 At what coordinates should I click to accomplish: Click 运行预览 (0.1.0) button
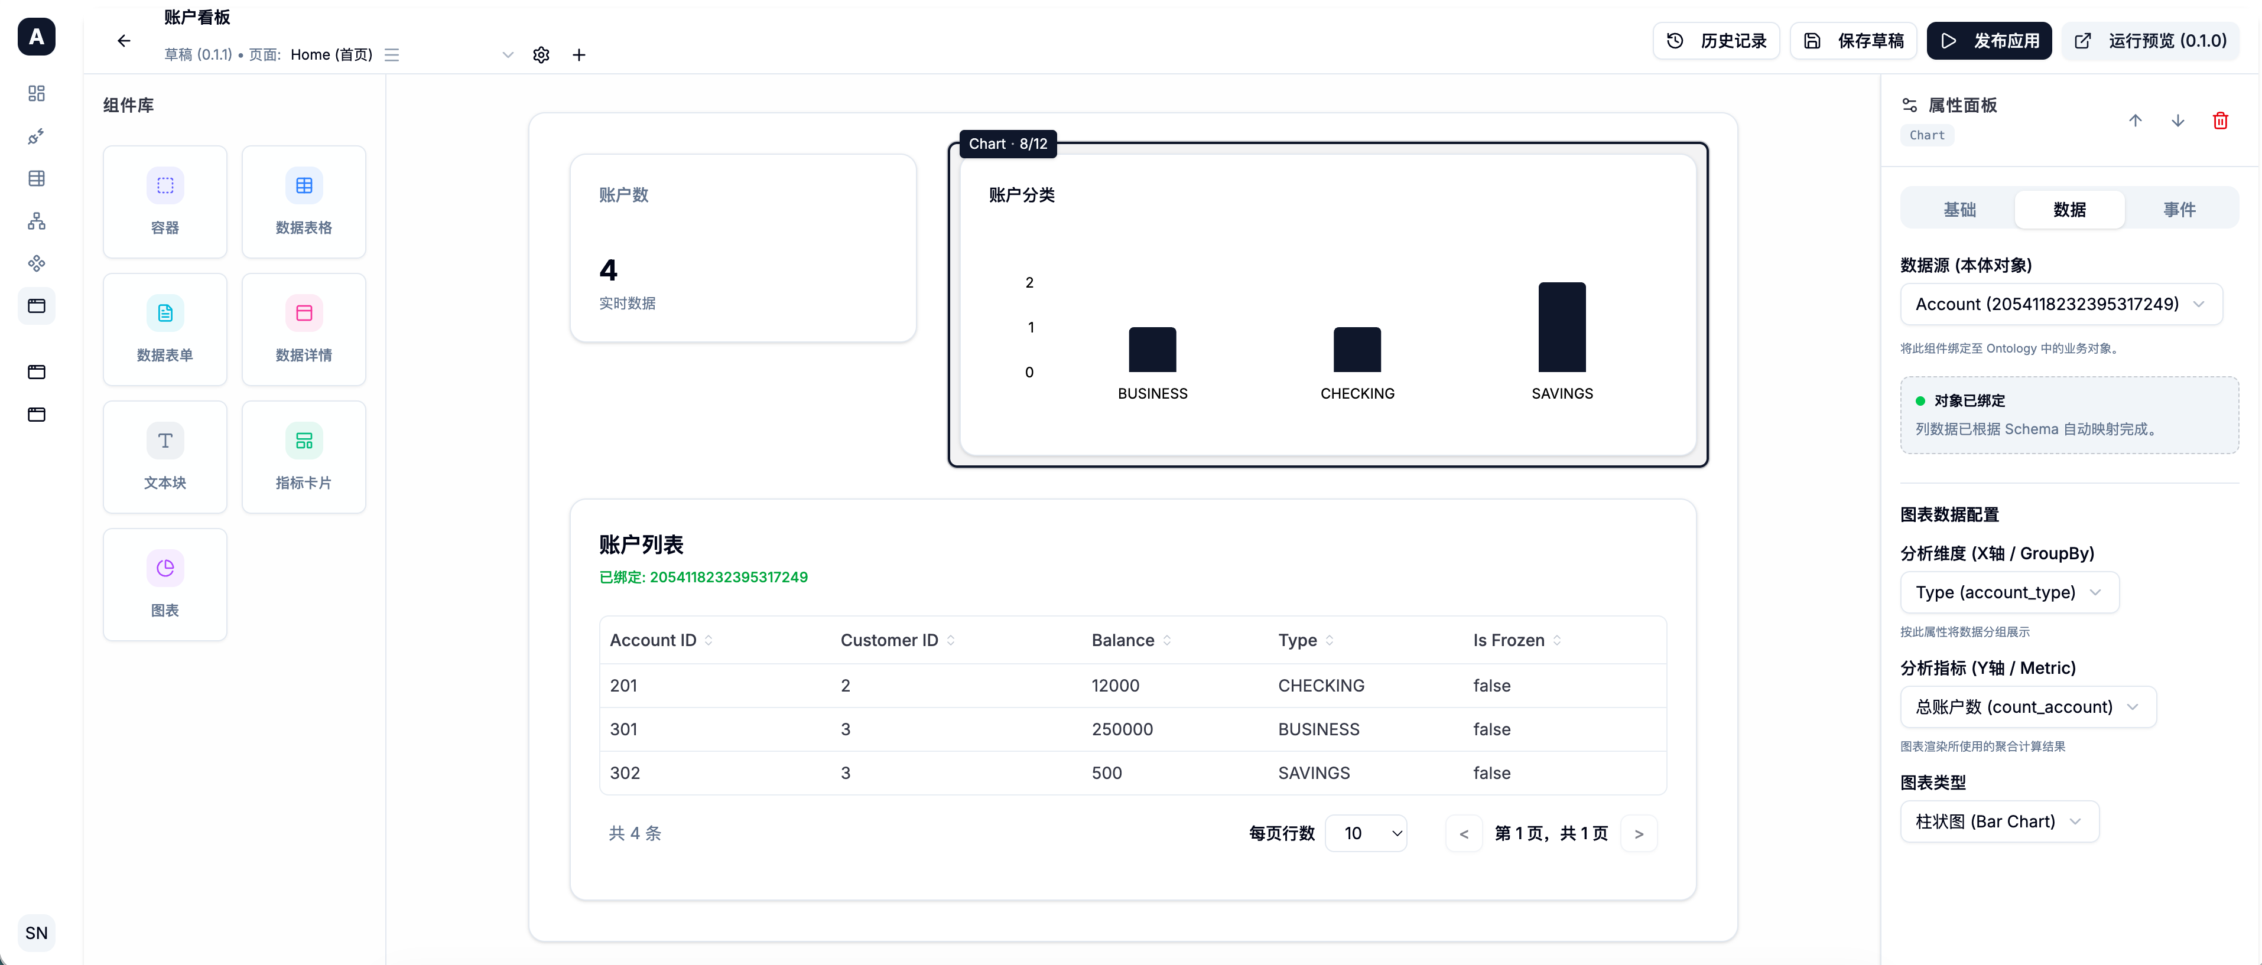[2150, 40]
